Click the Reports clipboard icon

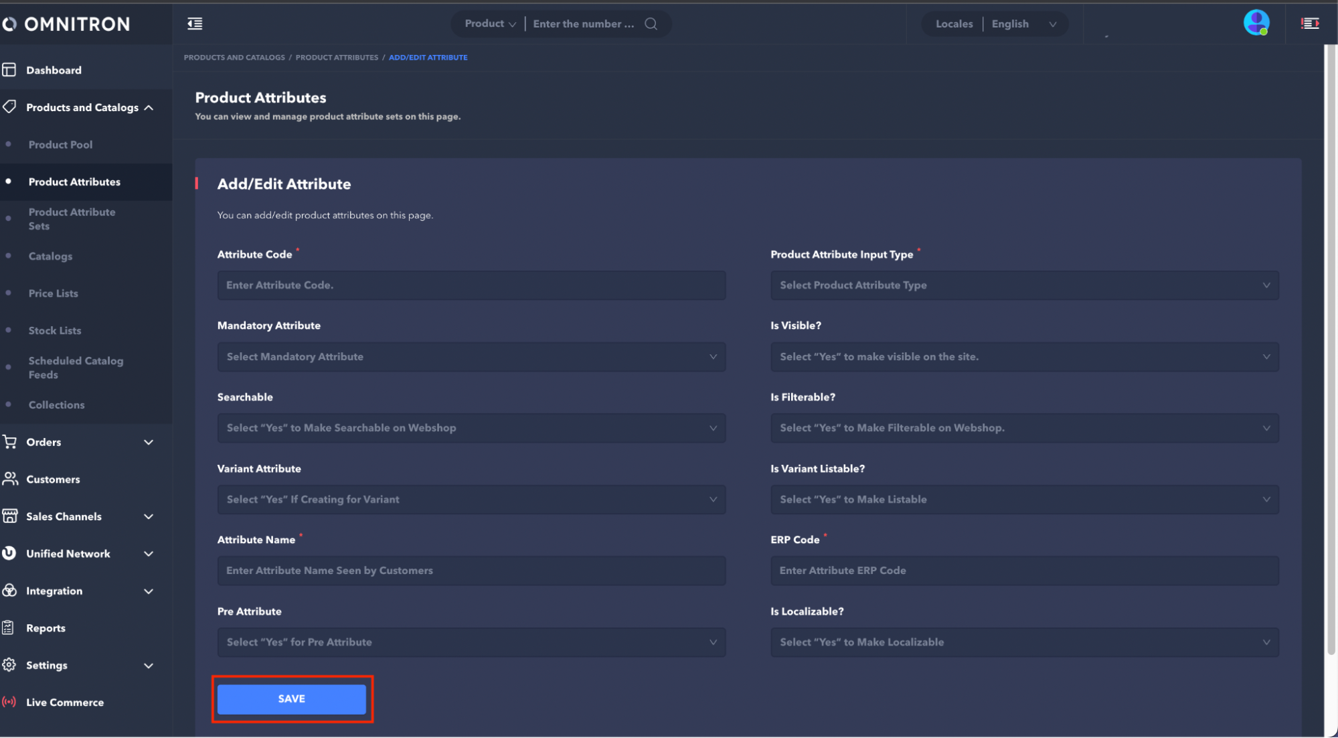(8, 628)
